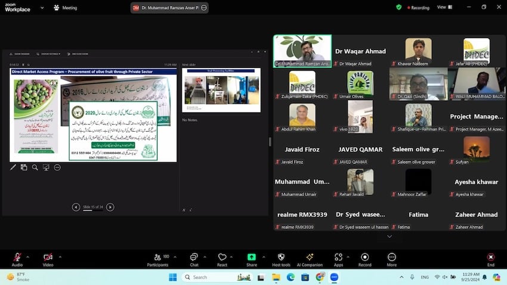Toggle recording with the Record button

coord(364,257)
